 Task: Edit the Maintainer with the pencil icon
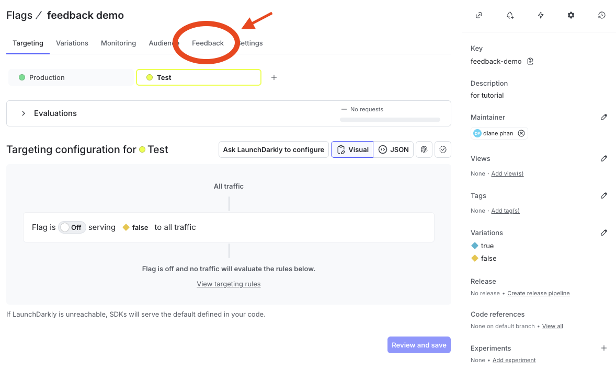[604, 117]
